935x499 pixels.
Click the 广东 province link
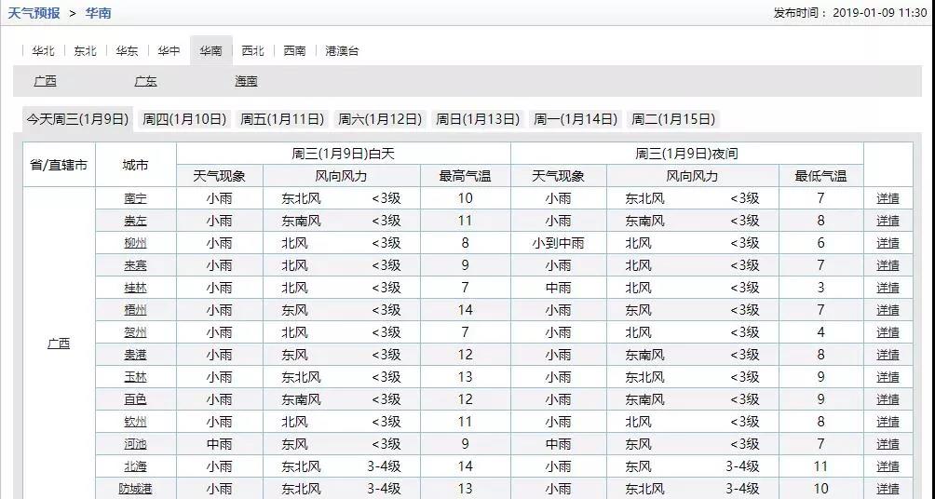pyautogui.click(x=145, y=82)
